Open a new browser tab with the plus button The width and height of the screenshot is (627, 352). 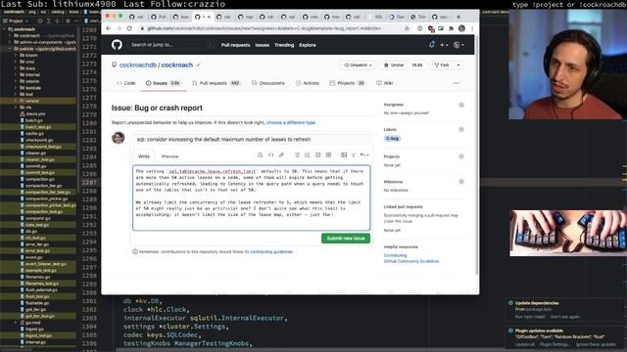[458, 17]
